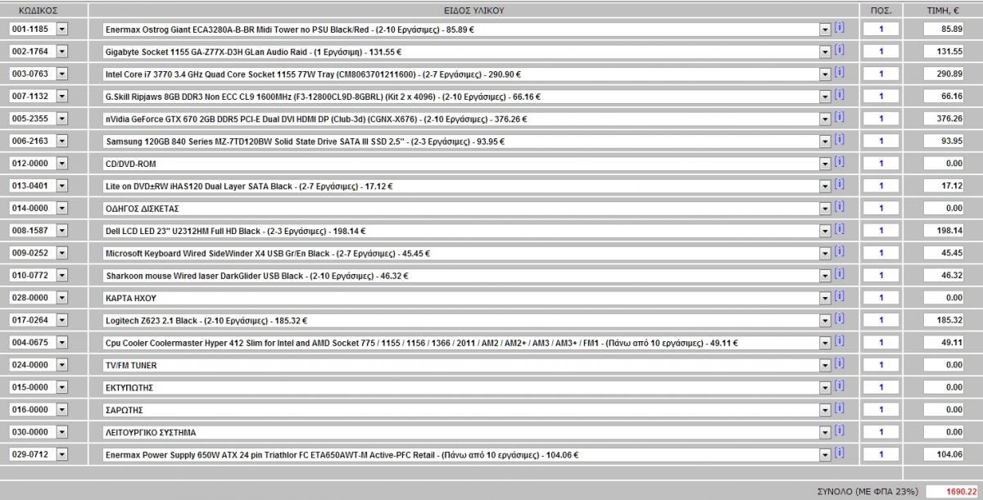Click the ΤΙΜΗ, € column header
The width and height of the screenshot is (983, 500).
tap(944, 11)
